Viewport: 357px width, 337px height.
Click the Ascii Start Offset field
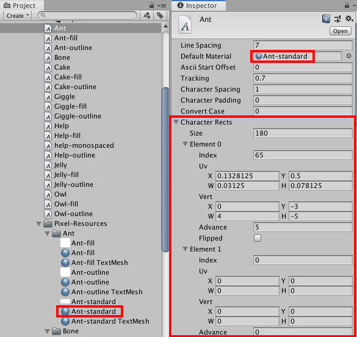coord(303,67)
